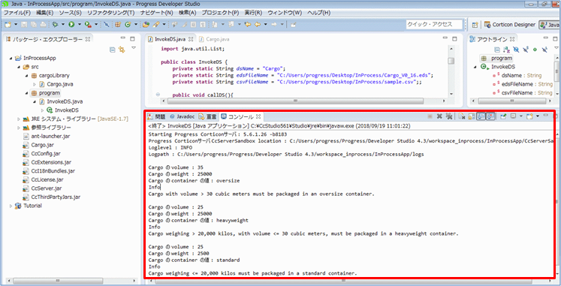Open the 編集(E) menu

coord(45,13)
